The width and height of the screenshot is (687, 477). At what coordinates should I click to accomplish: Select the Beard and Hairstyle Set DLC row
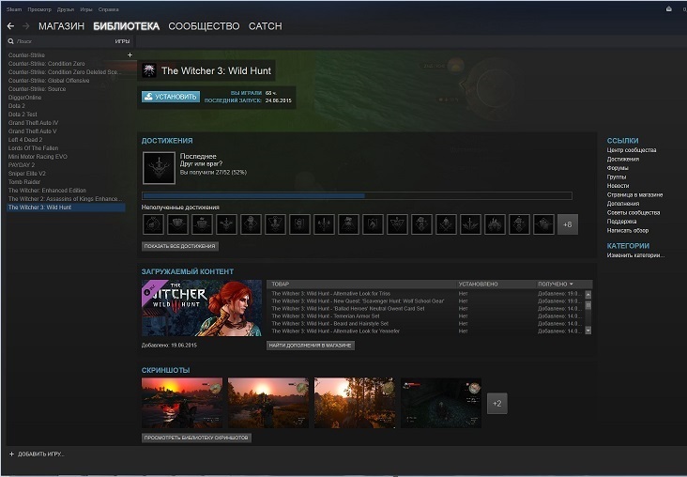coord(425,324)
